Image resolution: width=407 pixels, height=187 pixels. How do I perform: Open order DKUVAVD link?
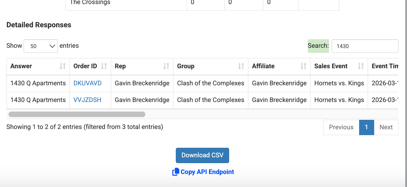point(88,83)
